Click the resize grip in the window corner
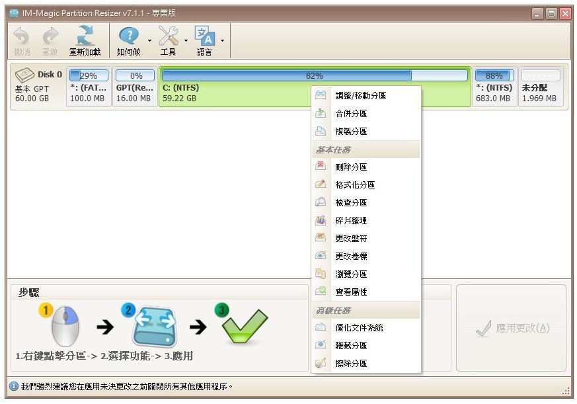 coord(566,391)
